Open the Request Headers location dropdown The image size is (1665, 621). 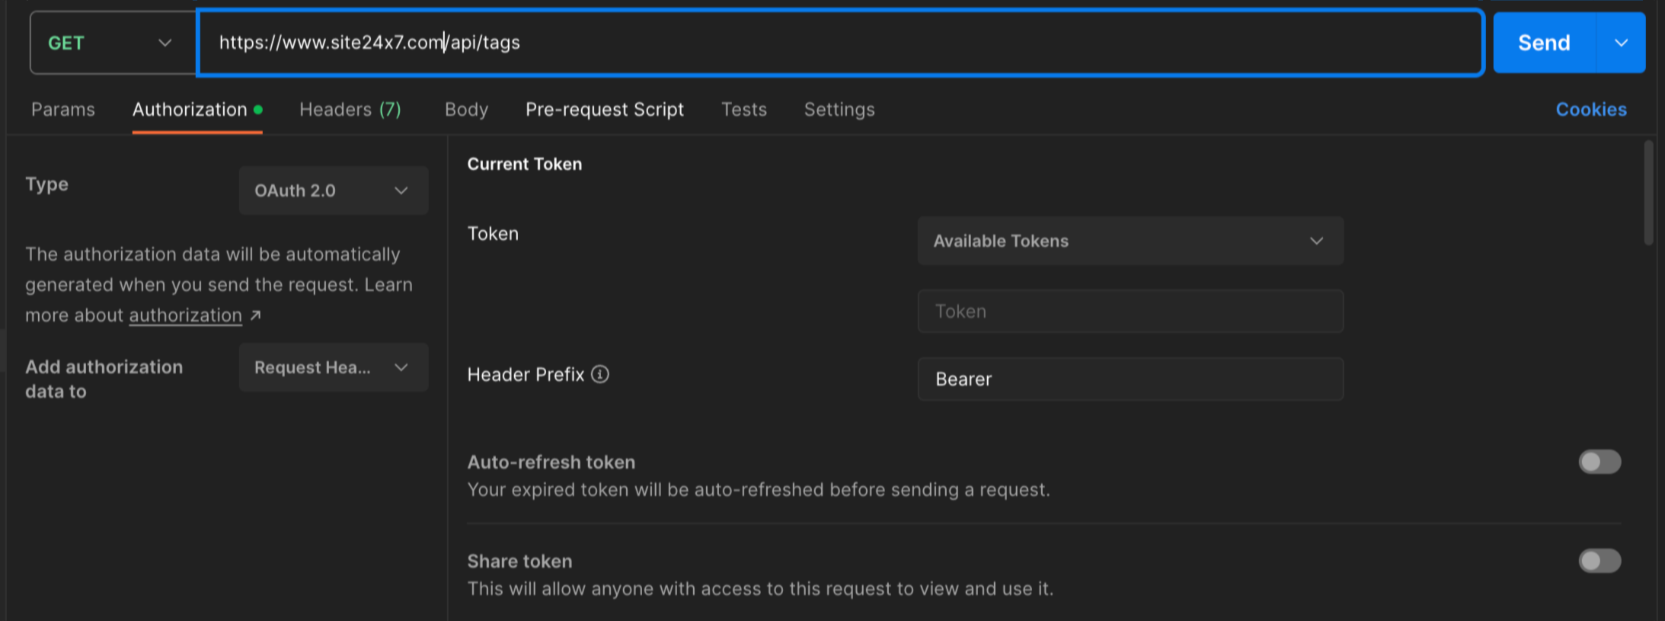[x=333, y=367]
